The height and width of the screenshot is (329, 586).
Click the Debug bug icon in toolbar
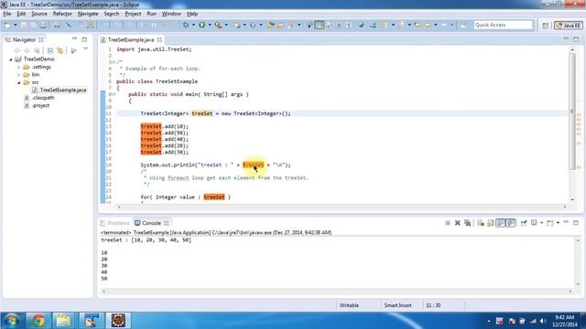point(186,25)
